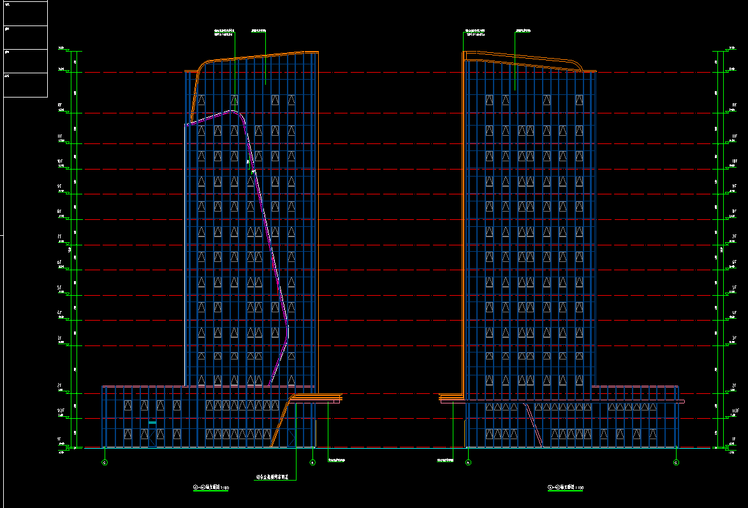Select axis bubble G under right elevation

[676, 463]
